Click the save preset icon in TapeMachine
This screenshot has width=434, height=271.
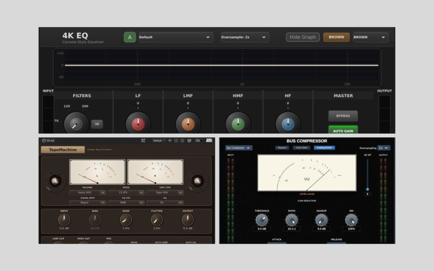(x=176, y=141)
